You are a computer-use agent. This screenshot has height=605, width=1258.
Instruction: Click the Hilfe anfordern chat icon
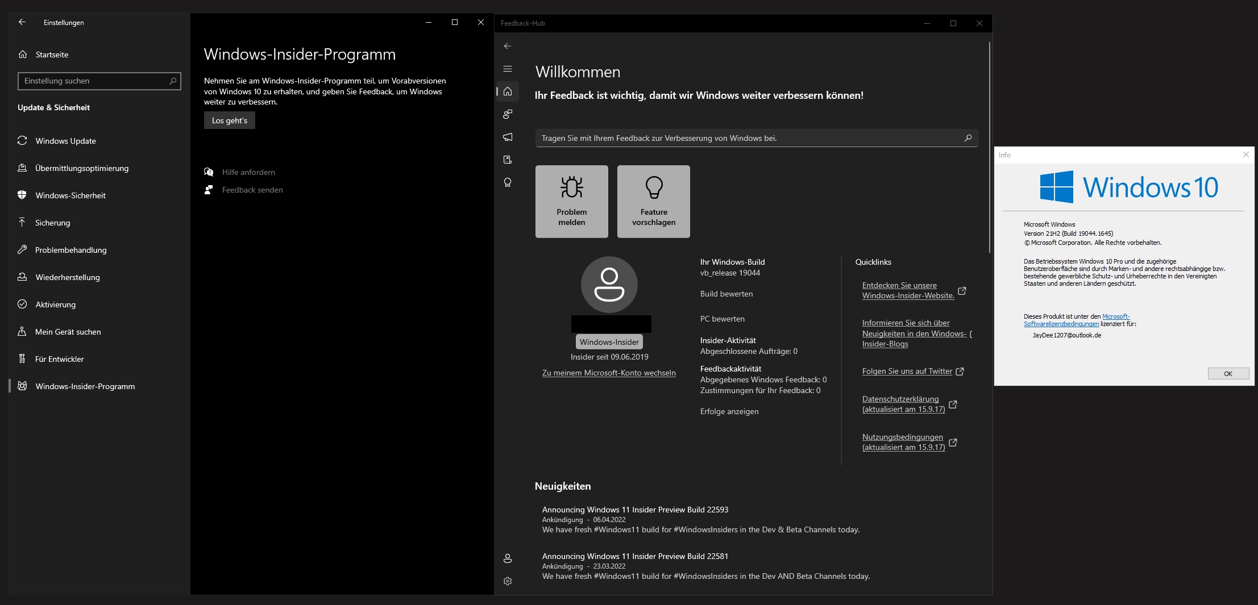click(209, 172)
